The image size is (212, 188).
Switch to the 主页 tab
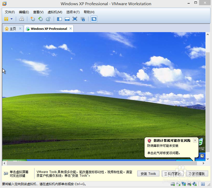pos(13,29)
